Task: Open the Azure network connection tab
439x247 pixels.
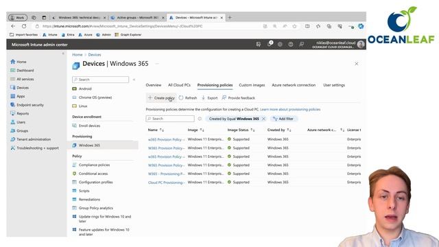Action: pos(294,85)
